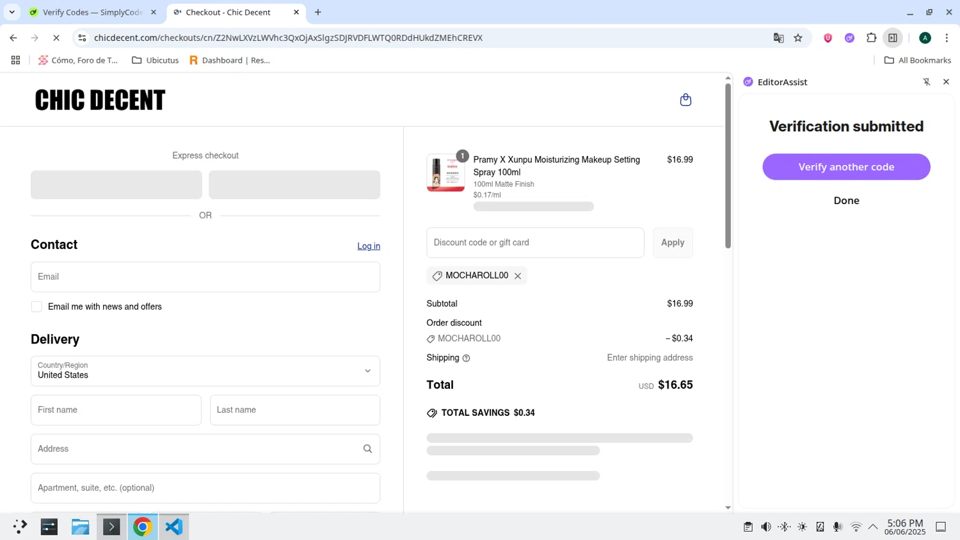Viewport: 960px width, 540px height.
Task: Open the terminal from the taskbar
Action: coord(111,527)
